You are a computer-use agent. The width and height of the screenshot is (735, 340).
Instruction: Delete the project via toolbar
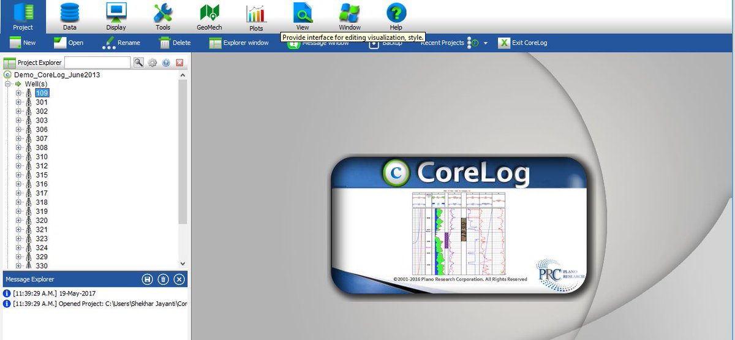(175, 43)
